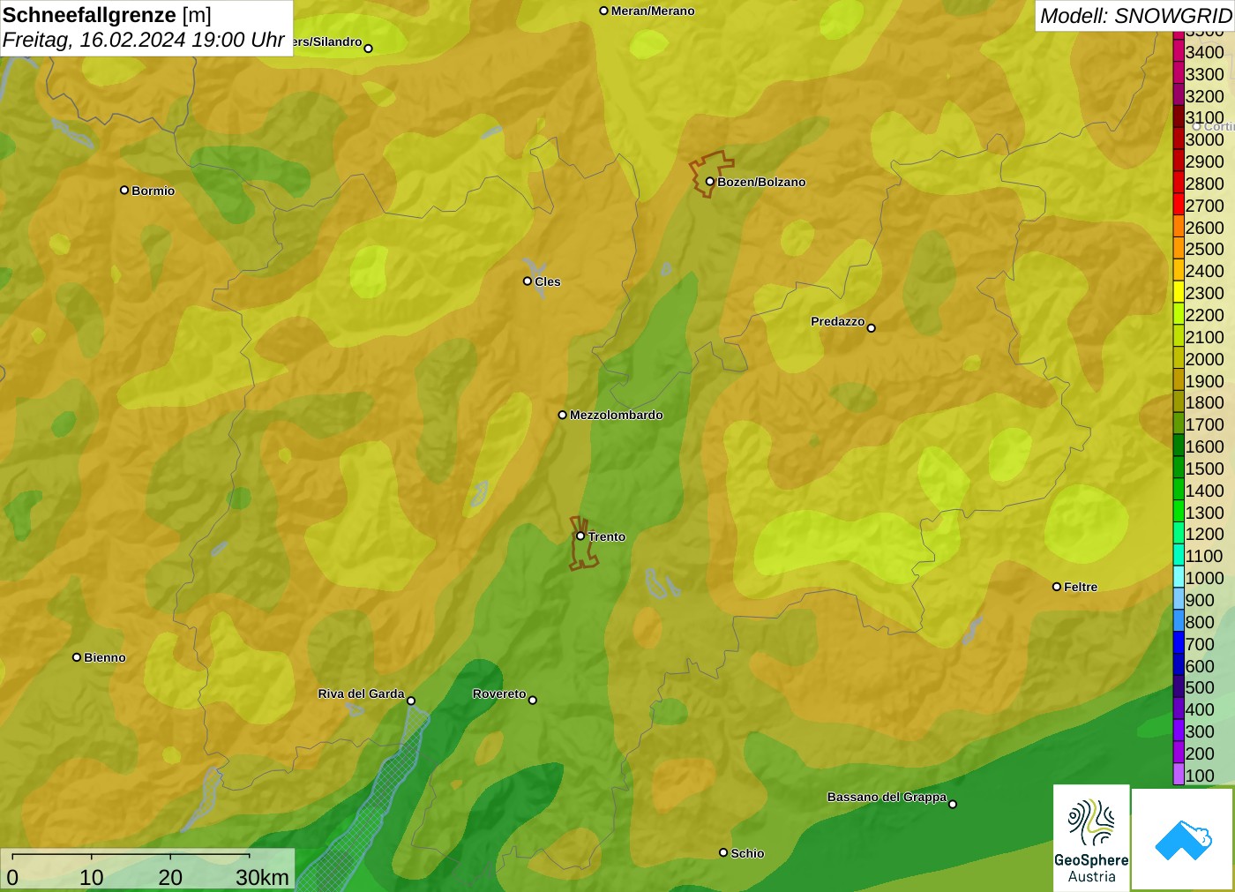The height and width of the screenshot is (892, 1235).
Task: Click the 'Bassano del Grappa' label
Action: click(887, 797)
